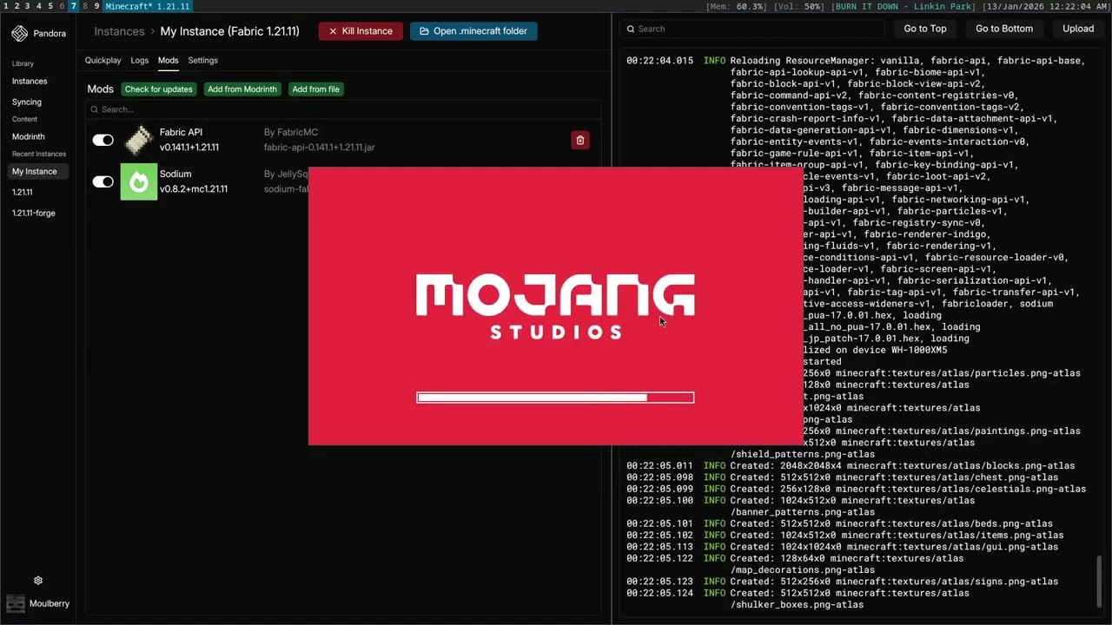Click the Sodium mod icon
This screenshot has width=1112, height=625.
point(139,181)
